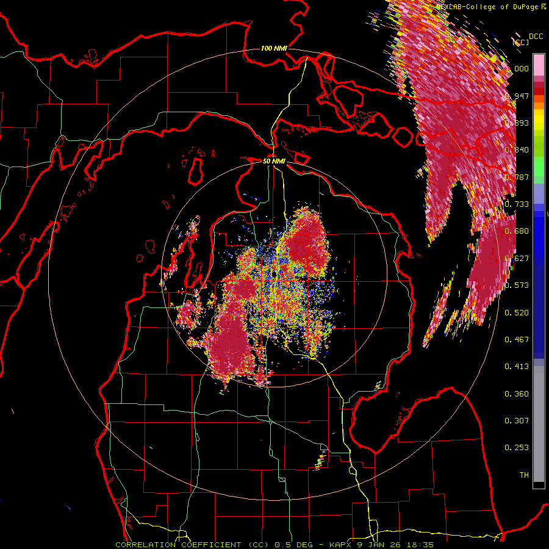Select the gray lower color-bar segment
Screen dimensions: 549x549
click(539, 427)
